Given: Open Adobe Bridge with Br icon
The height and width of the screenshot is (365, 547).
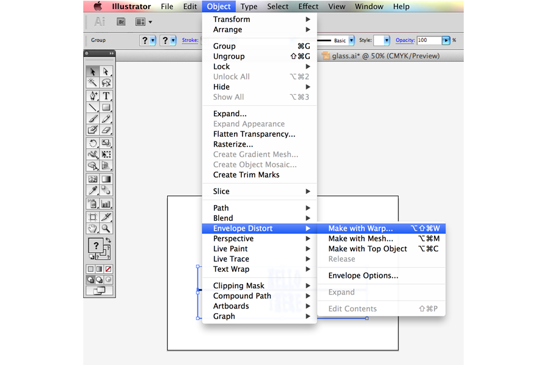Looking at the screenshot, I should [x=121, y=22].
